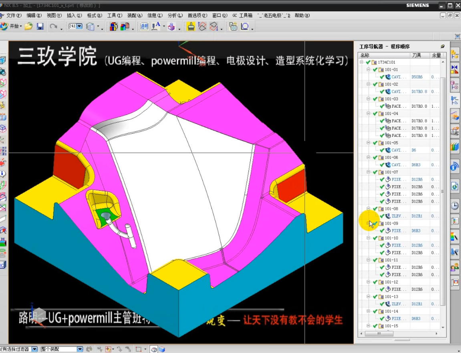Click the yellow brush cleanup icon

point(191,27)
